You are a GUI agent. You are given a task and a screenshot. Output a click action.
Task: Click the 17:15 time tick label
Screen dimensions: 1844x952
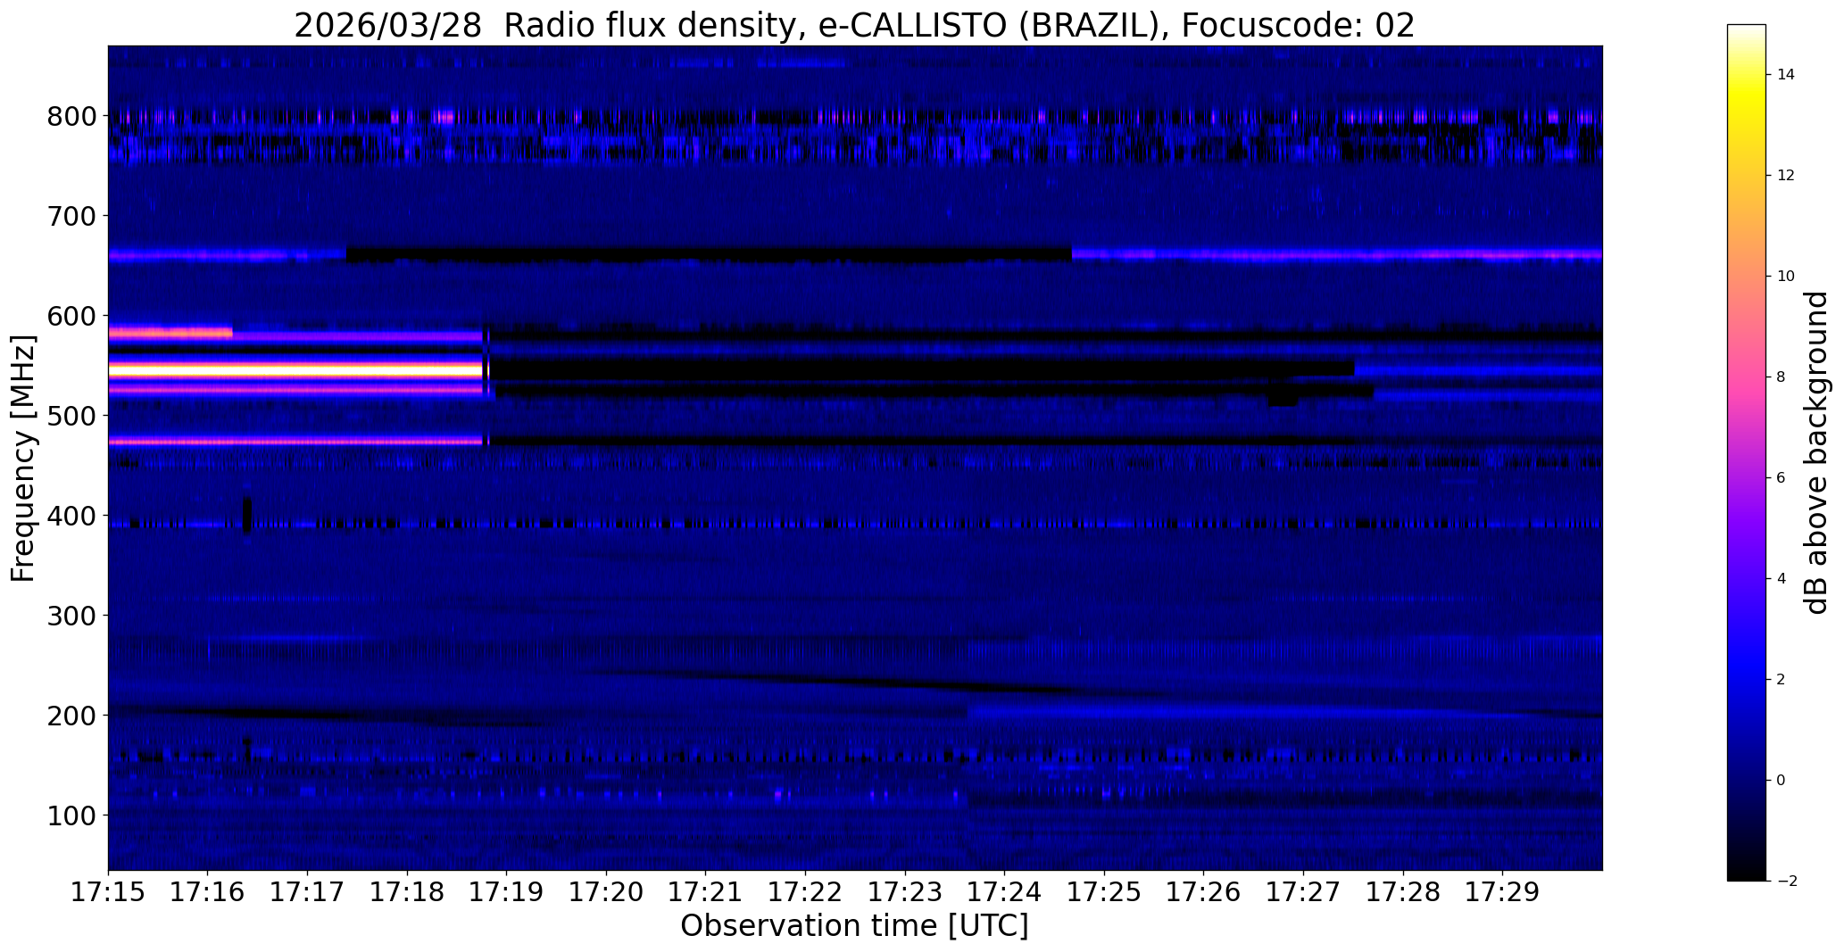pos(108,892)
